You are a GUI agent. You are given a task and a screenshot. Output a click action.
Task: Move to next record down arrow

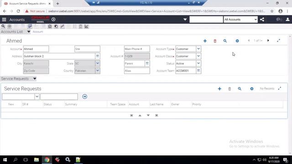[x=148, y=115]
